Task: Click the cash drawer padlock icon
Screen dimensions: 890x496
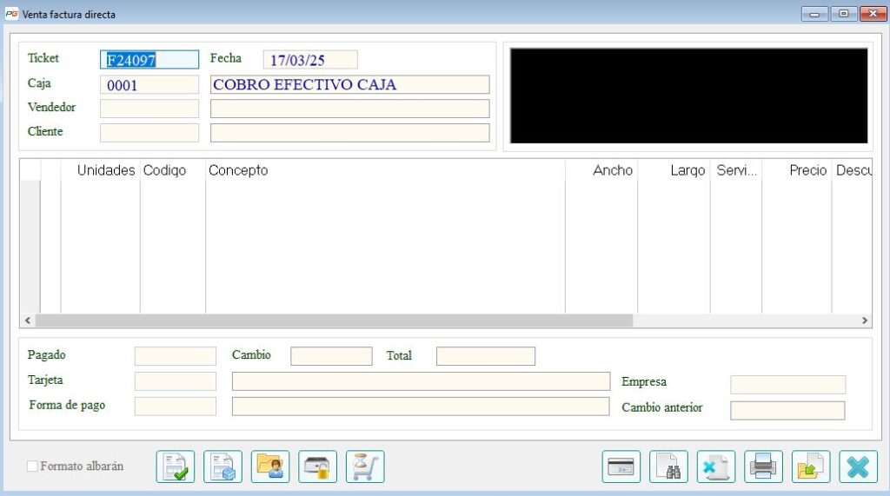Action: [318, 466]
